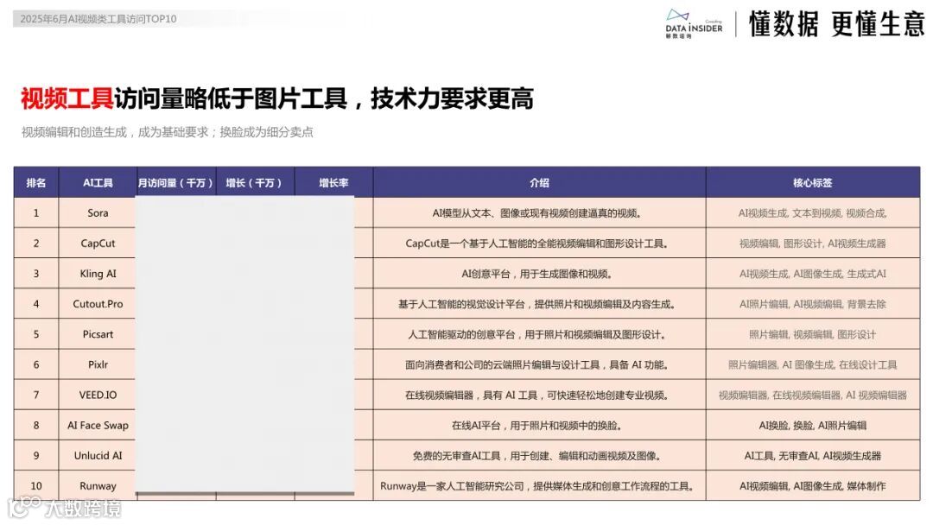Select the 'Sora' tool name cell

coord(98,213)
